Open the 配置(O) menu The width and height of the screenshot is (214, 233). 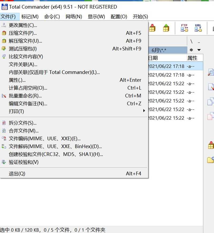[x=119, y=17]
